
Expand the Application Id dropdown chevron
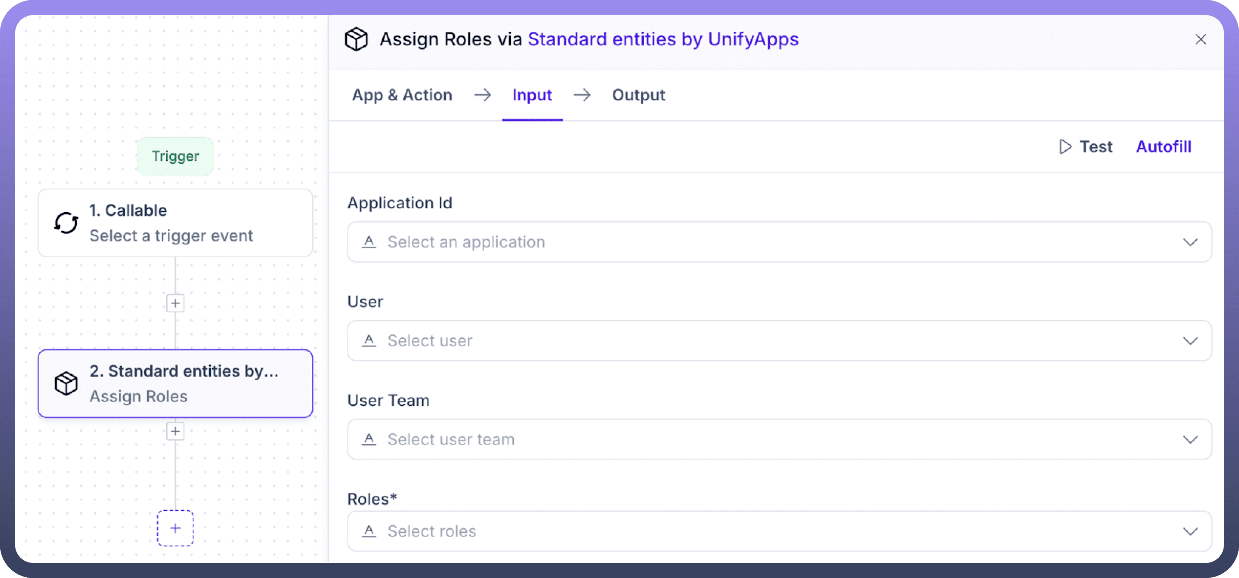1190,242
